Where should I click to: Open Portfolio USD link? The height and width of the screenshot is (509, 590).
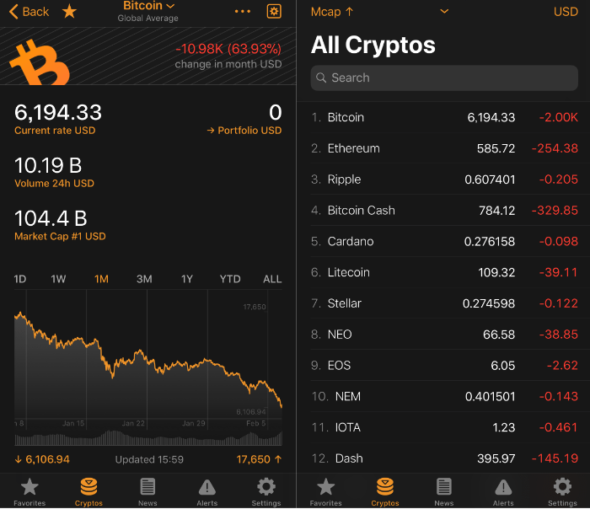pos(244,131)
